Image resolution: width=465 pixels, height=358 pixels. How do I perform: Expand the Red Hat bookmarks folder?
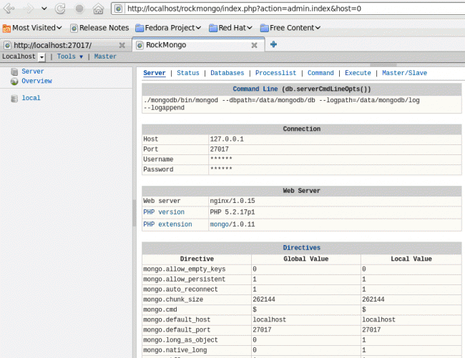(230, 28)
